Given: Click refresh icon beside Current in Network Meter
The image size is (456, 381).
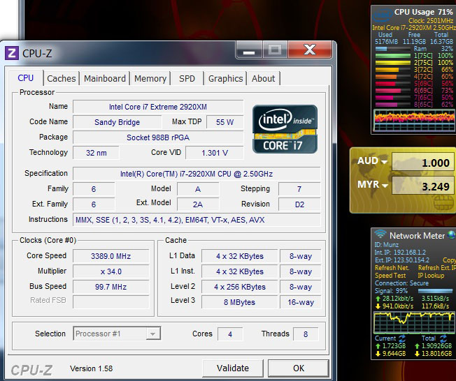Looking at the screenshot, I should [402, 338].
